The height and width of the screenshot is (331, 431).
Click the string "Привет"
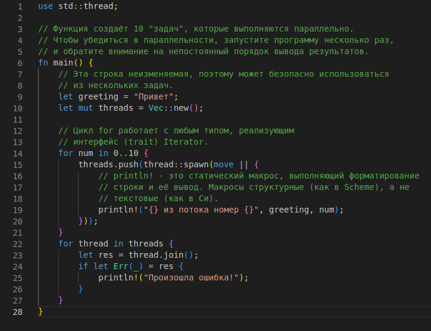click(x=154, y=97)
